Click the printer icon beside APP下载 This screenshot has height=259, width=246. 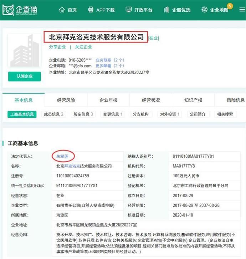(x=91, y=10)
